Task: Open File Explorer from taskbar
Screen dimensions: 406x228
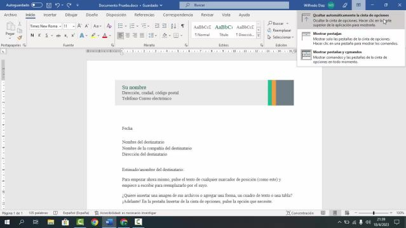Action: pyautogui.click(x=51, y=222)
